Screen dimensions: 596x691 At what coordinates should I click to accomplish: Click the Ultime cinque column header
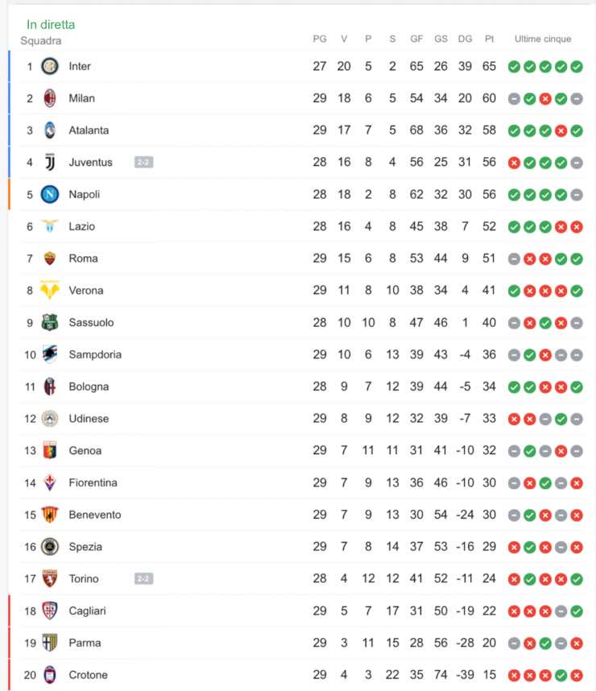coord(543,39)
